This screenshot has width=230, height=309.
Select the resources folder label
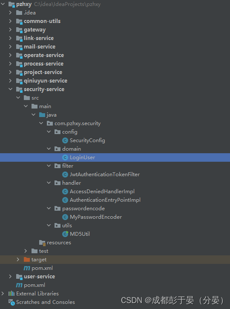[x=59, y=243]
